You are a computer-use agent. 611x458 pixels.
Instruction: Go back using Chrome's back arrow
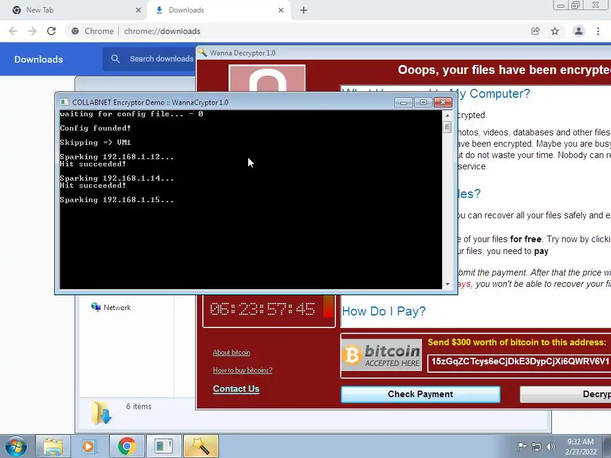point(13,31)
